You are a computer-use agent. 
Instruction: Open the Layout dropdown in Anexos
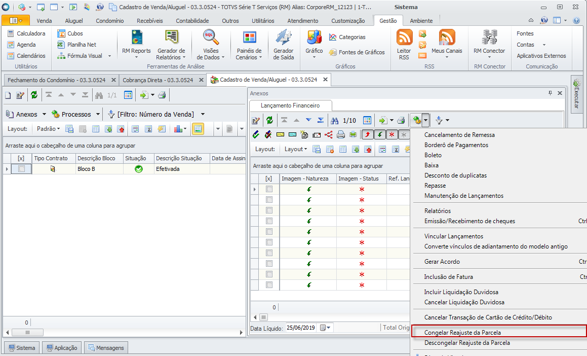296,149
